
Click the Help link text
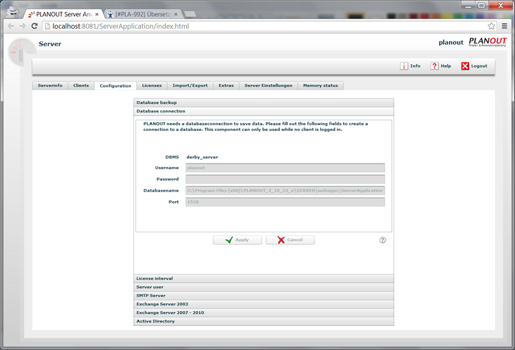pyautogui.click(x=446, y=66)
